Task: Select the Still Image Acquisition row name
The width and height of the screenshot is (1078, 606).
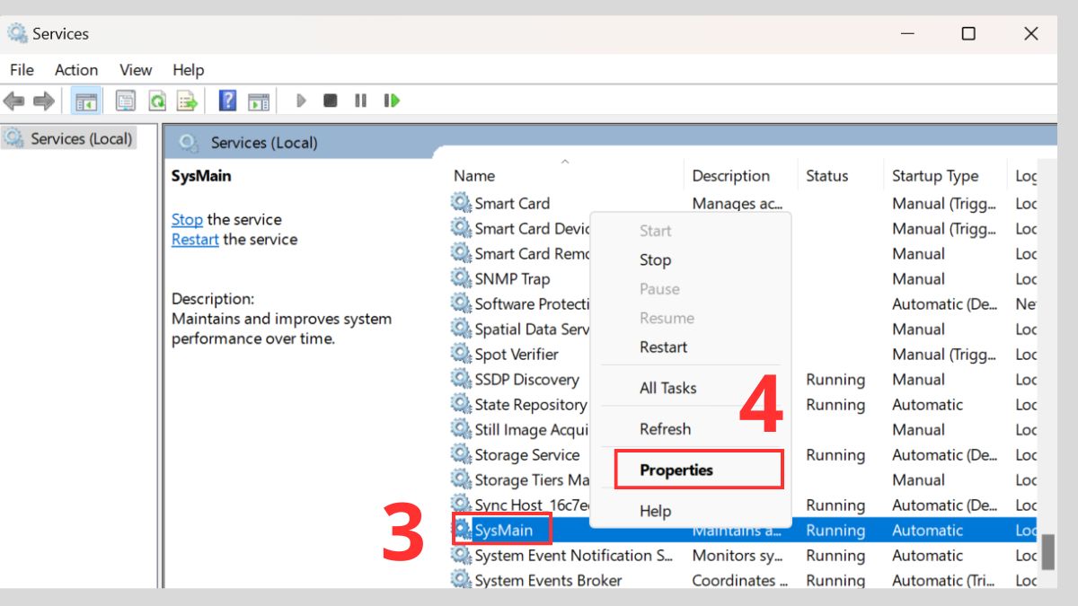Action: [530, 429]
